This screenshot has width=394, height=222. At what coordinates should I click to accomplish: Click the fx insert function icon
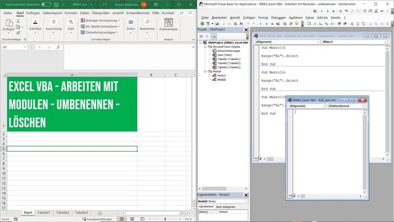(58, 47)
